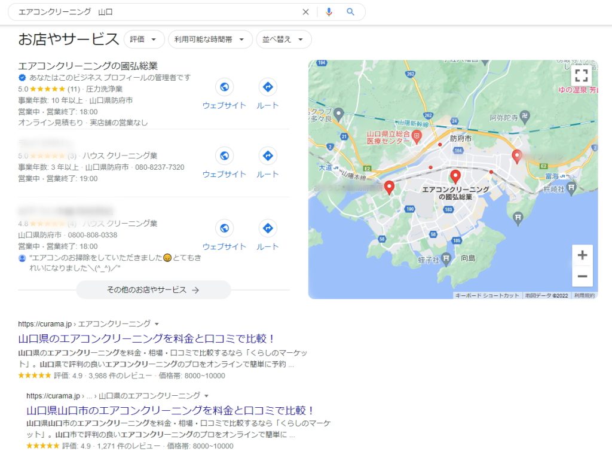The image size is (612, 461).
Task: Click ルート label in the first listing
Action: click(x=268, y=105)
